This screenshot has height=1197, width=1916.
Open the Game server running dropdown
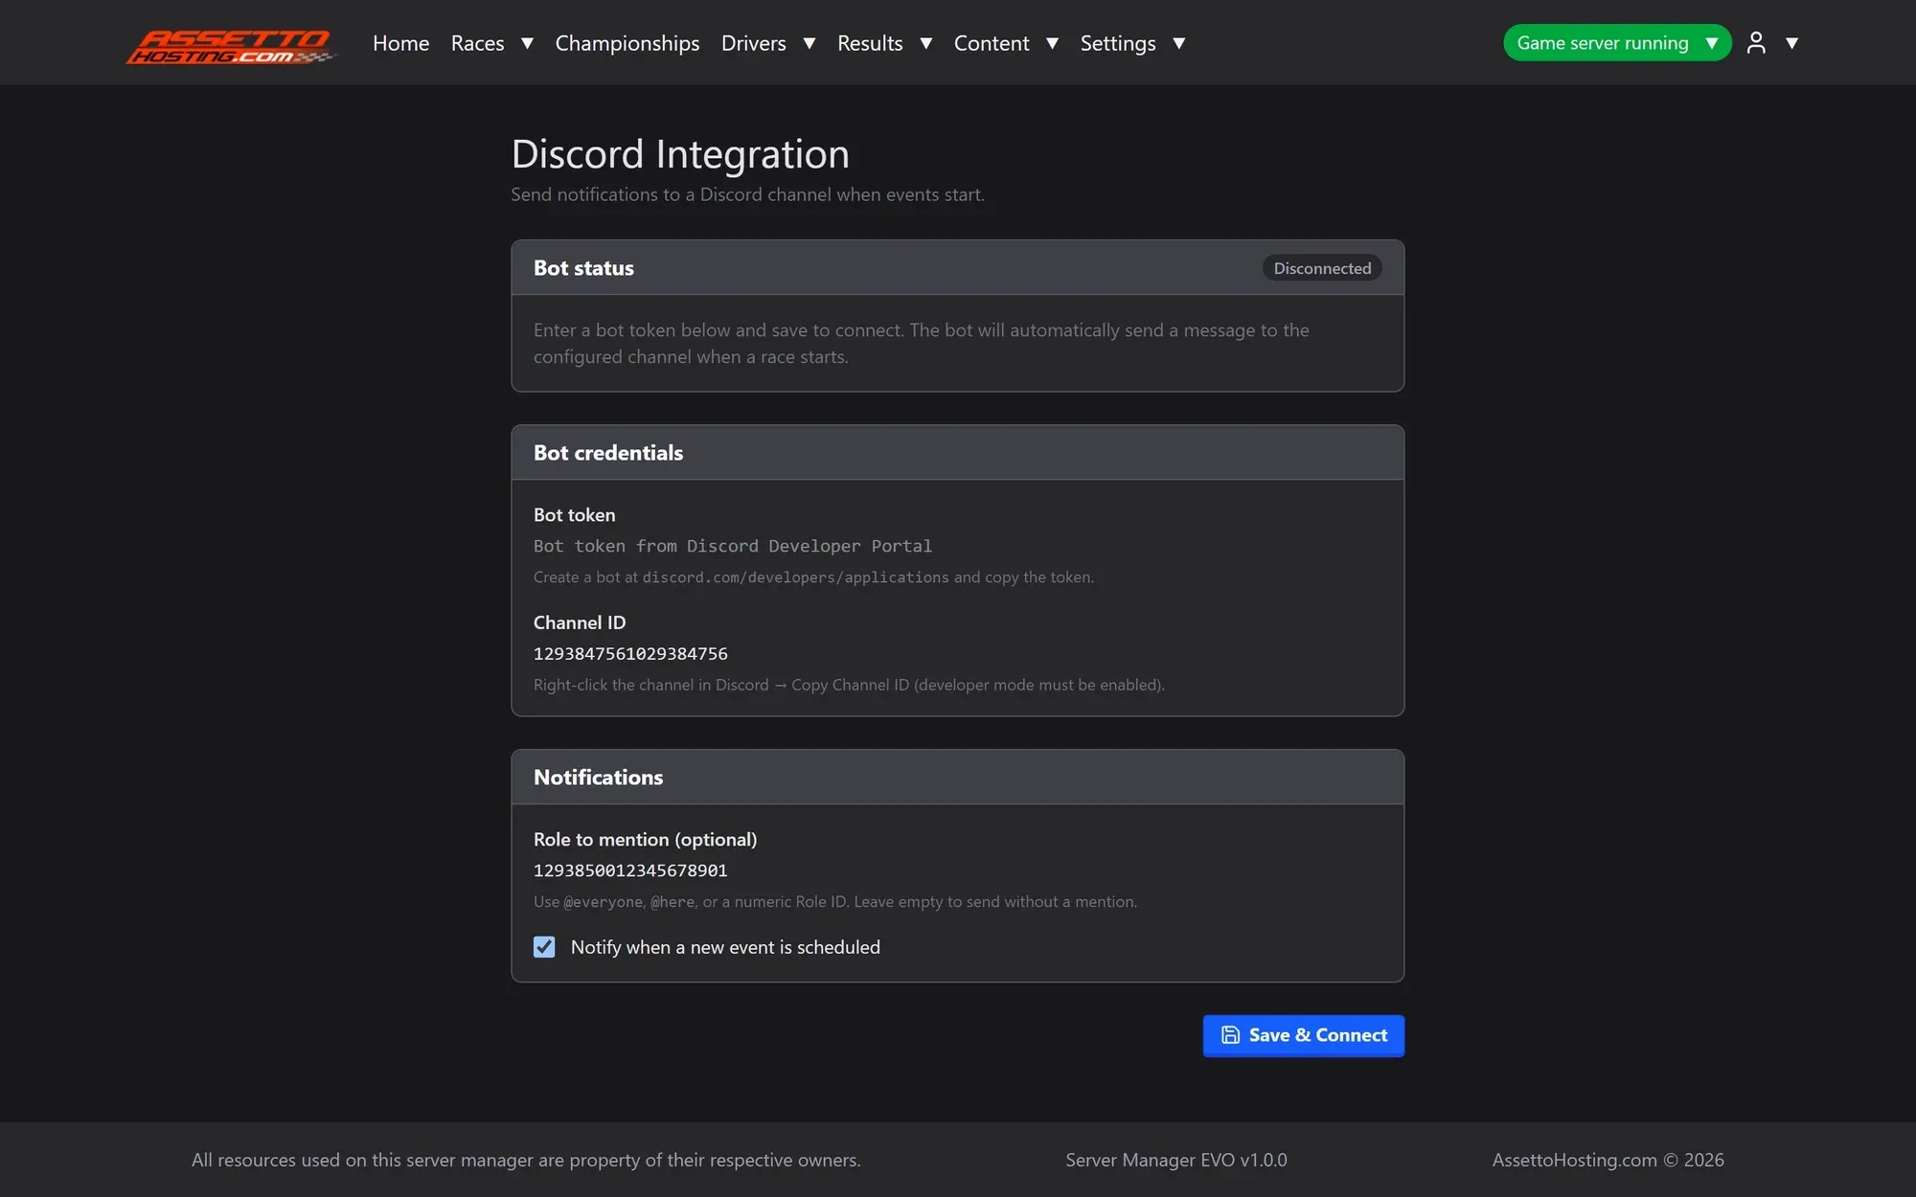(1617, 43)
